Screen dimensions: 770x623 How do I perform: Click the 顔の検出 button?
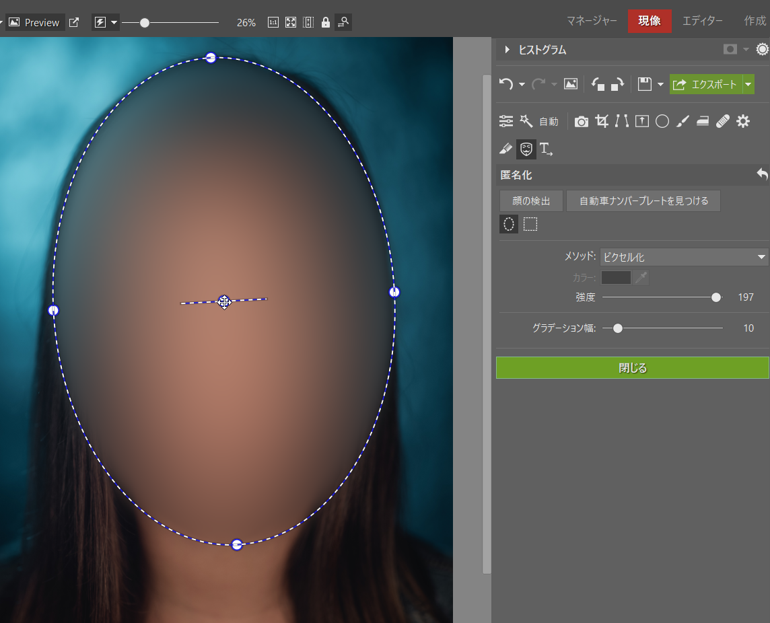pyautogui.click(x=531, y=200)
